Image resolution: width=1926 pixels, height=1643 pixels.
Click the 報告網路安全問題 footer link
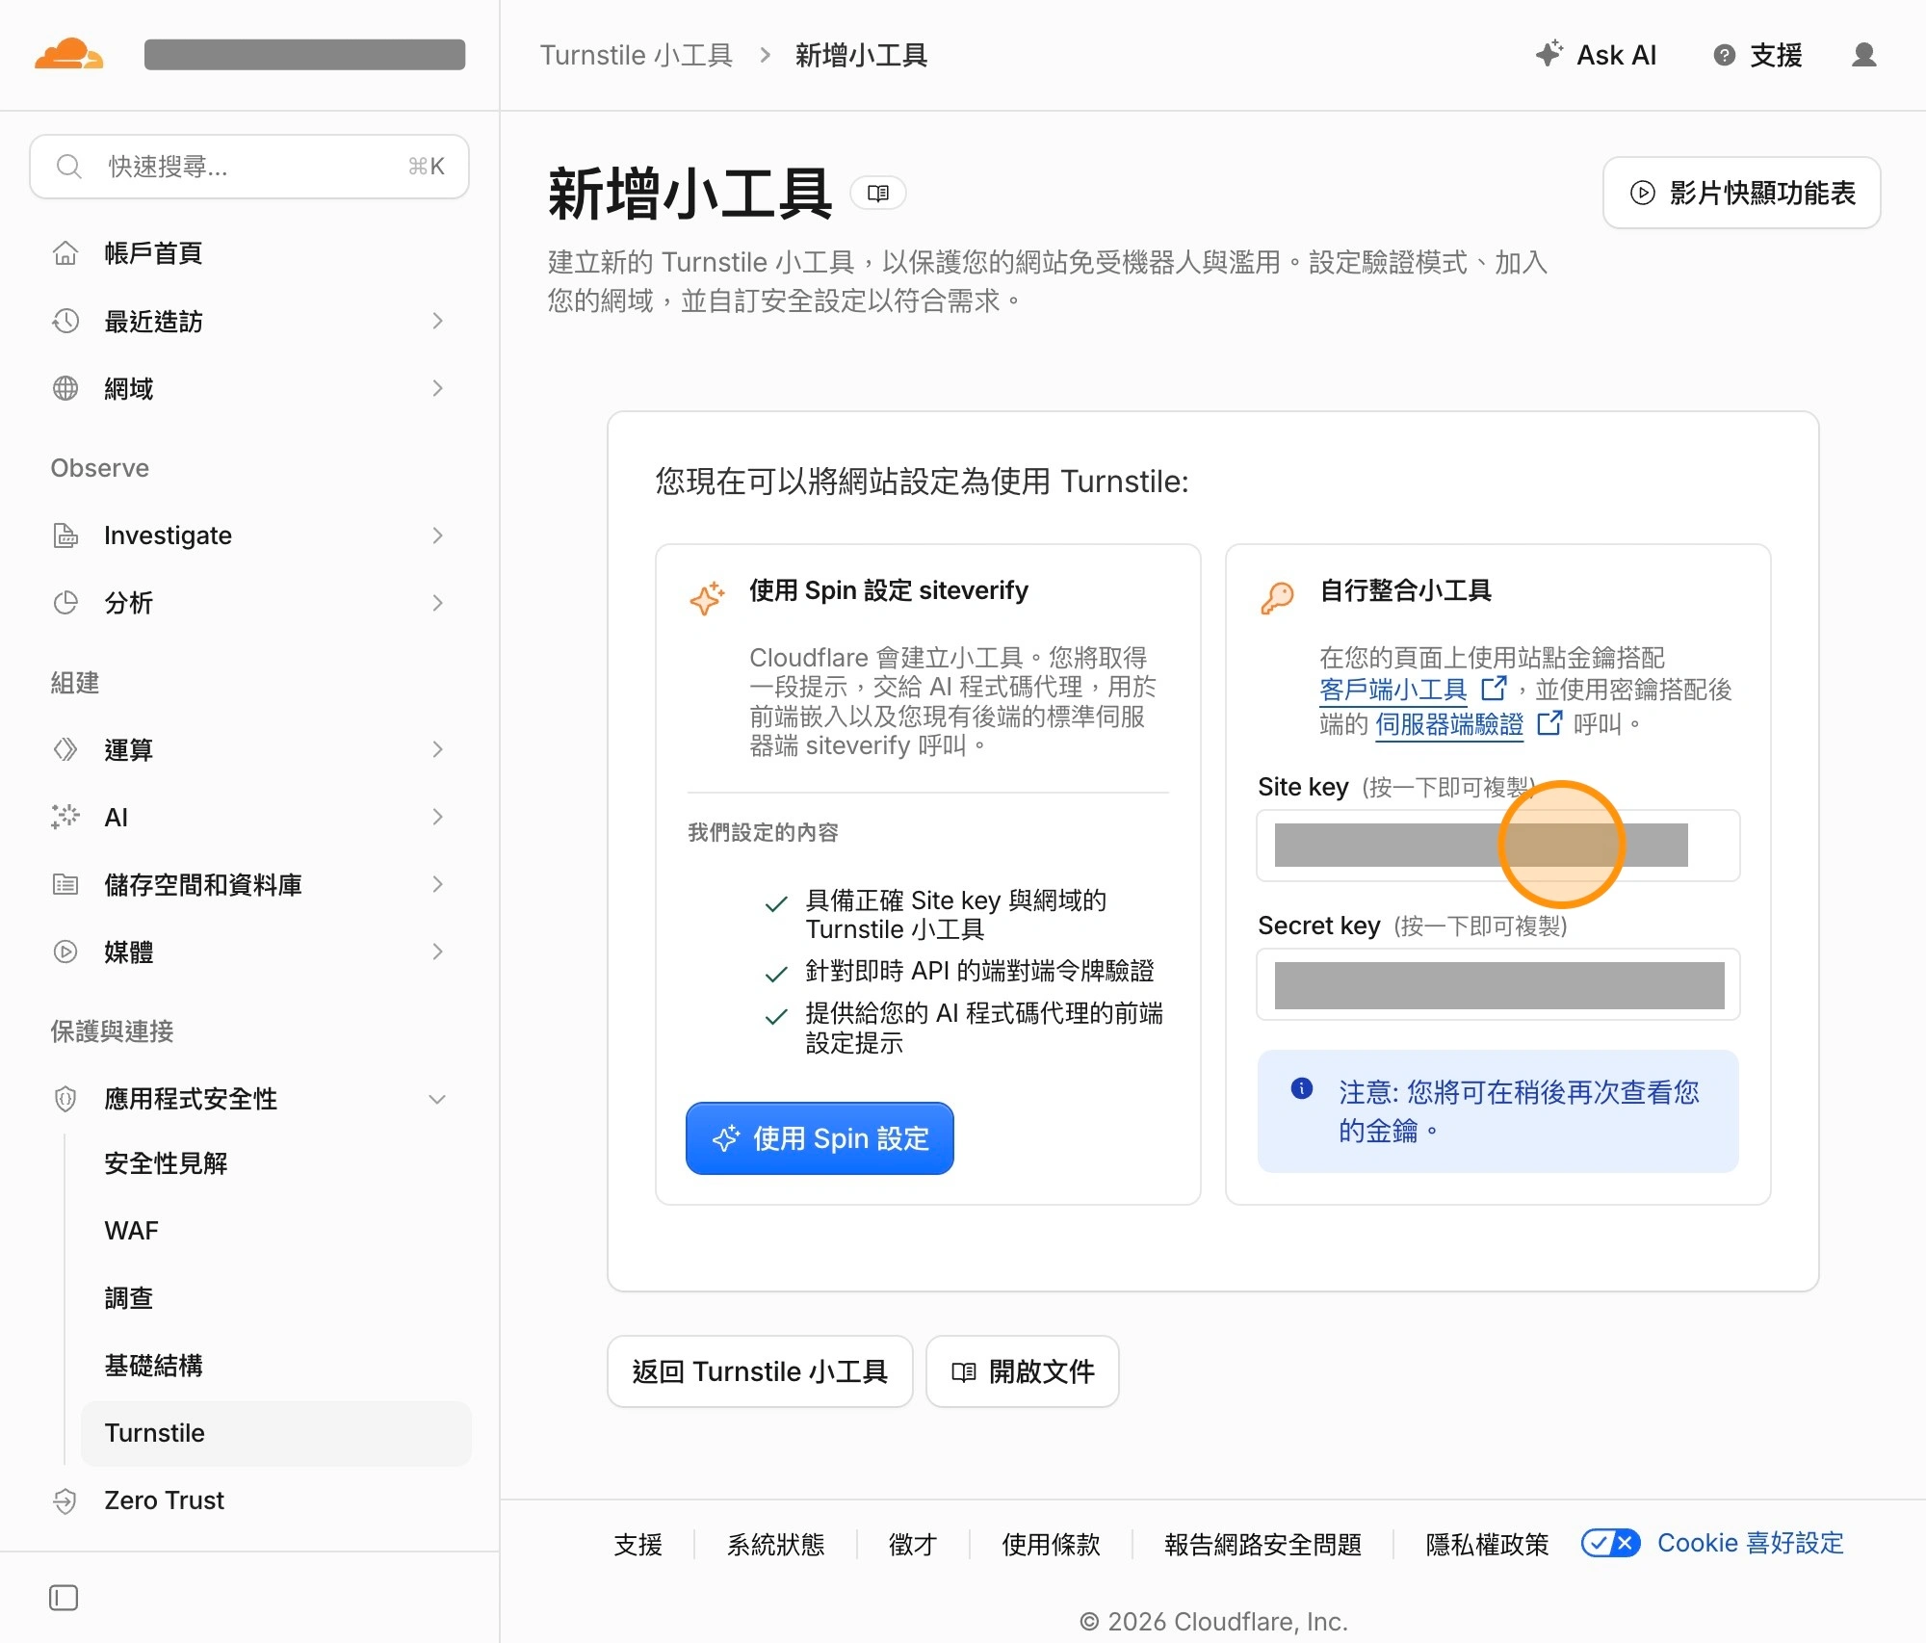(x=1262, y=1545)
